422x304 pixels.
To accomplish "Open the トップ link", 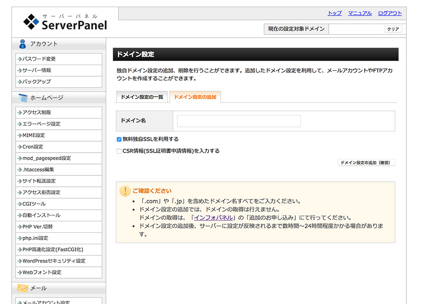I will pyautogui.click(x=335, y=13).
